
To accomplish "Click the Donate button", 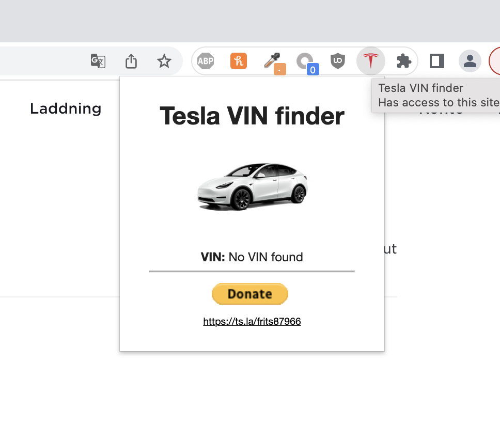I will pyautogui.click(x=250, y=294).
